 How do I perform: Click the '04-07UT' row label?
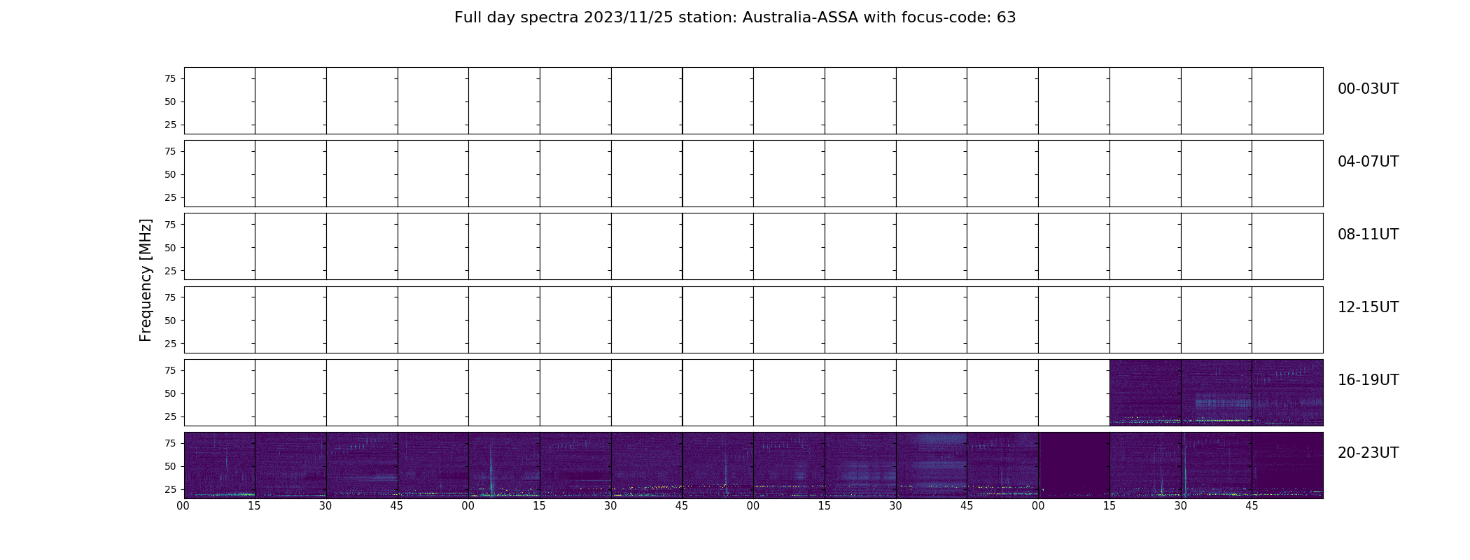tap(1368, 162)
